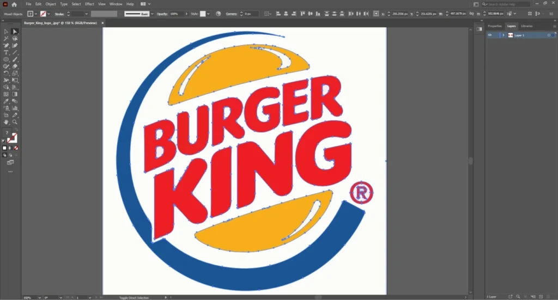Screen dimensions: 558x300
Task: Click Layer 1 target circle
Action: click(x=549, y=35)
